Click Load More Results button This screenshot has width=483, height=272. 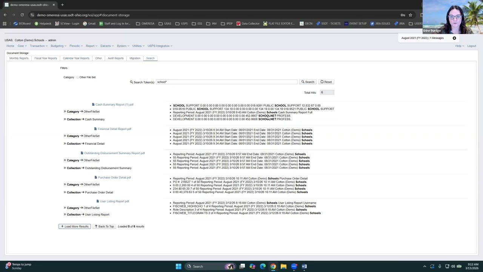coord(74,226)
